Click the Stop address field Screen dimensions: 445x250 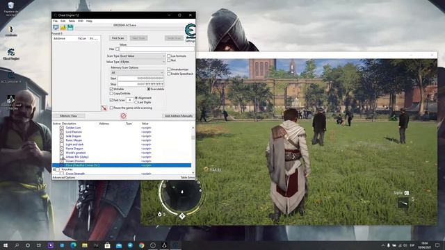click(x=141, y=84)
